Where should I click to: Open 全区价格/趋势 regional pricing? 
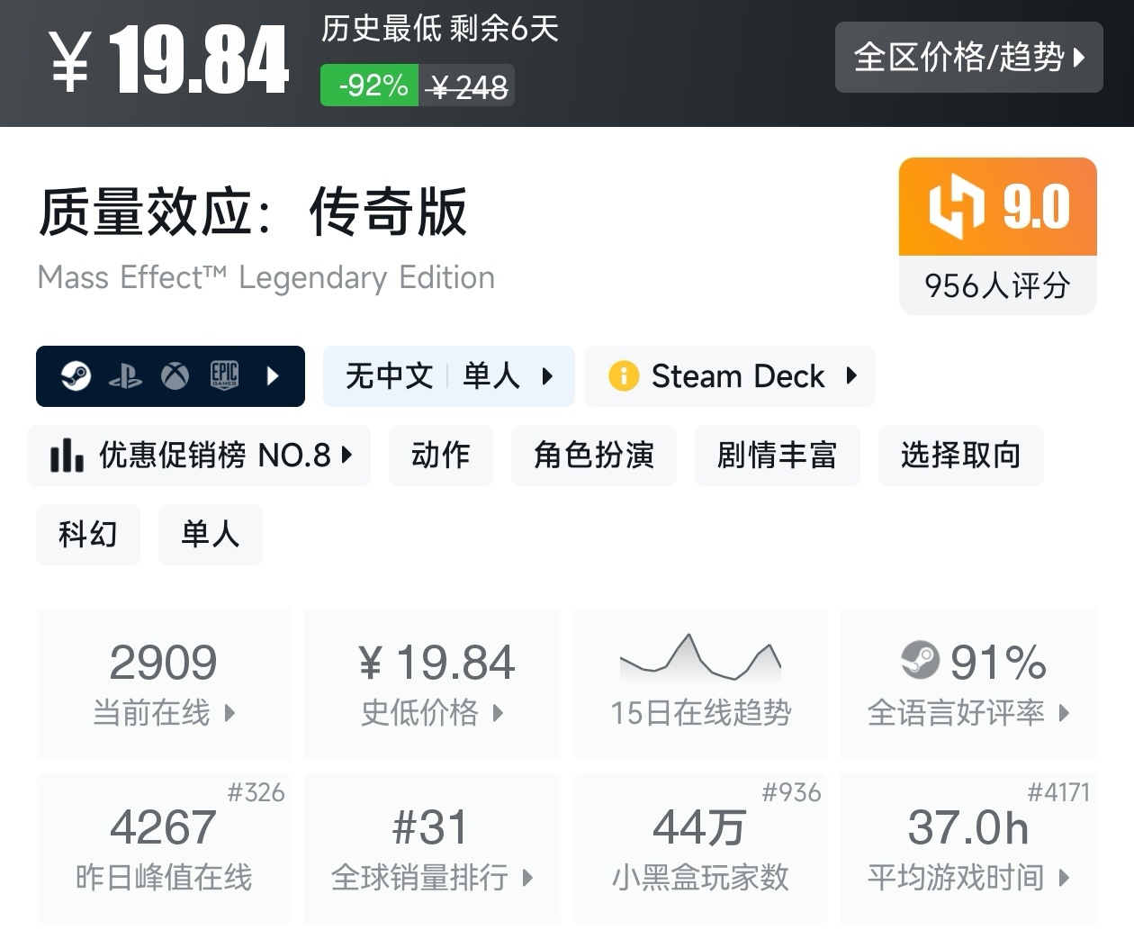(968, 57)
